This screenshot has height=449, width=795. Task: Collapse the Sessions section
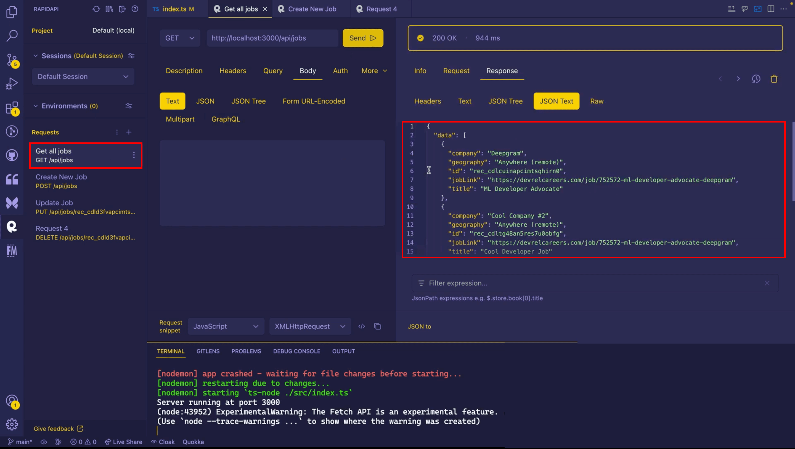[36, 56]
